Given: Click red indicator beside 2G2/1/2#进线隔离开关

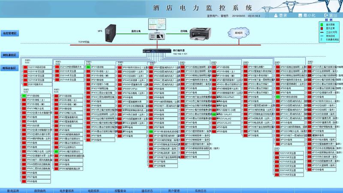Looking at the screenshot, I should pyautogui.click(x=57, y=67).
